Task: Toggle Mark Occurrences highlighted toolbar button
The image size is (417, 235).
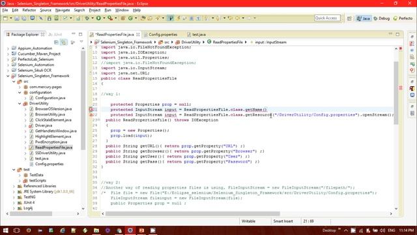Action: (x=171, y=18)
